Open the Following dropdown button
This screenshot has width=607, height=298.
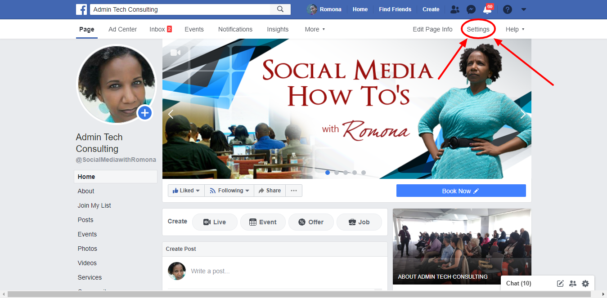pyautogui.click(x=229, y=191)
